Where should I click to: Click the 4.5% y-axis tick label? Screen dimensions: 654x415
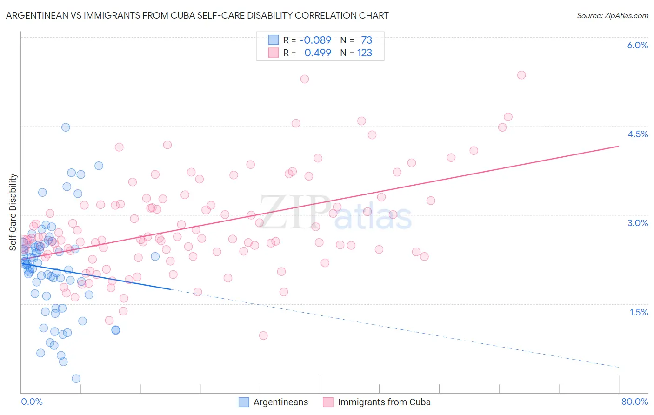[x=638, y=134]
